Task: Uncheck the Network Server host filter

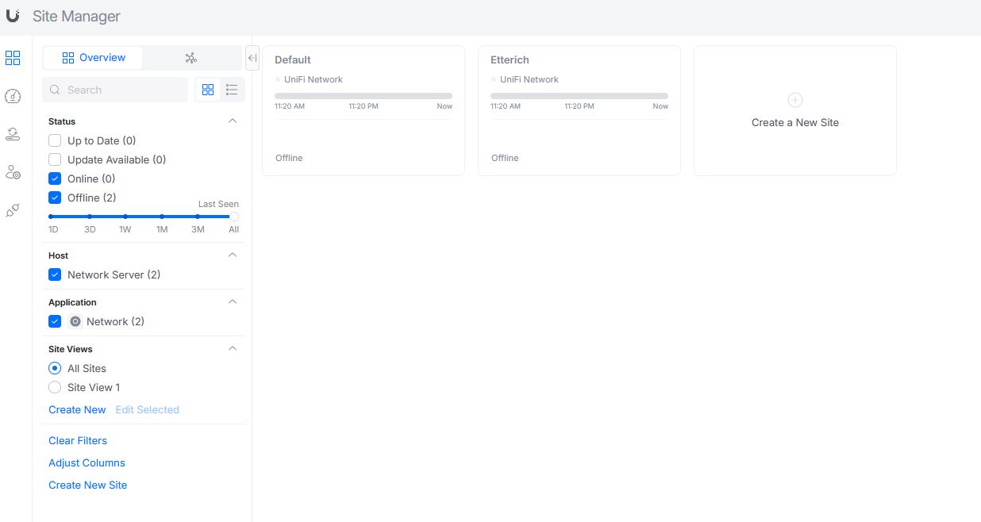Action: point(55,274)
